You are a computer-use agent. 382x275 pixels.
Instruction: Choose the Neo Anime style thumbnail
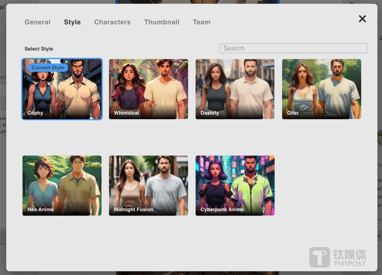tap(62, 185)
